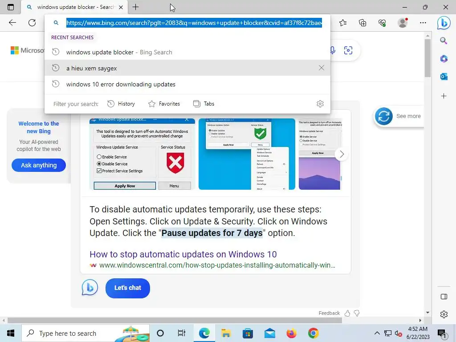The height and width of the screenshot is (342, 456).
Task: Select 'a hieu xem saygex' recent search
Action: pyautogui.click(x=187, y=68)
